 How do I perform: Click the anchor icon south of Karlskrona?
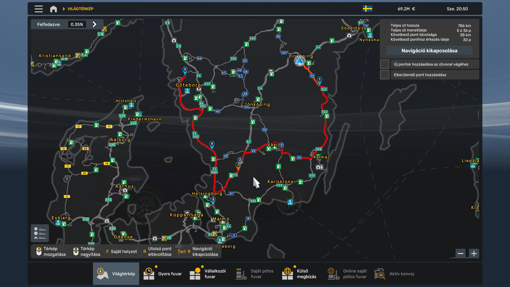click(x=290, y=202)
